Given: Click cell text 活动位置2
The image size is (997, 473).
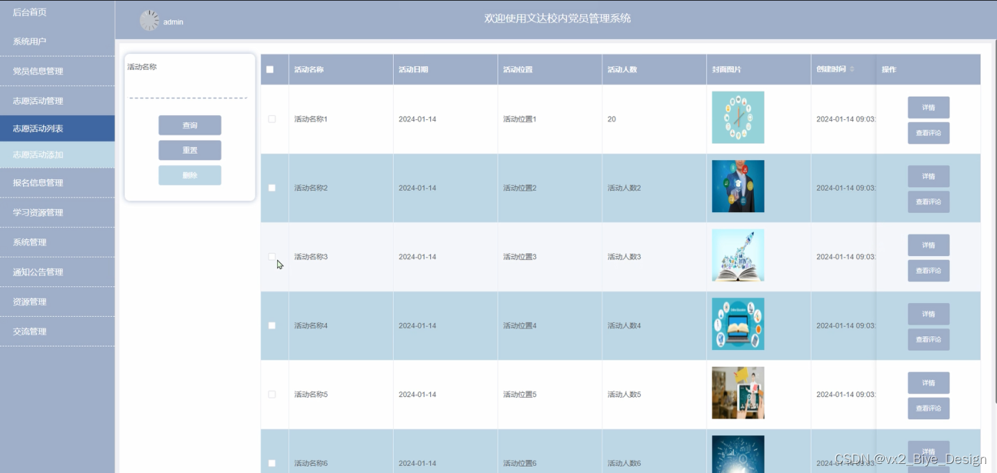Looking at the screenshot, I should point(520,188).
